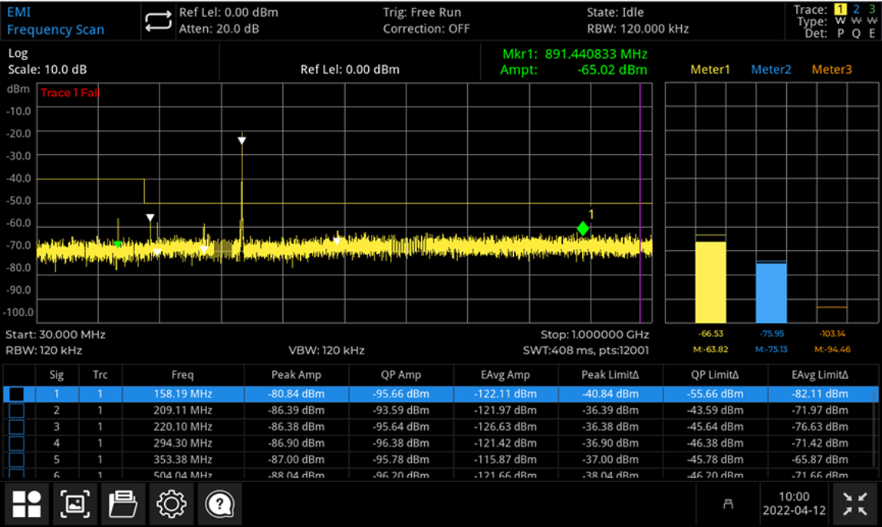882x527 pixels.
Task: Open saved files with the folder icon
Action: 123,503
